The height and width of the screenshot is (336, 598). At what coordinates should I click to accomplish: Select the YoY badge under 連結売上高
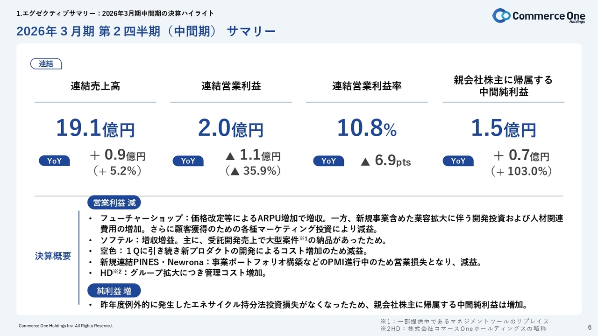pyautogui.click(x=54, y=161)
